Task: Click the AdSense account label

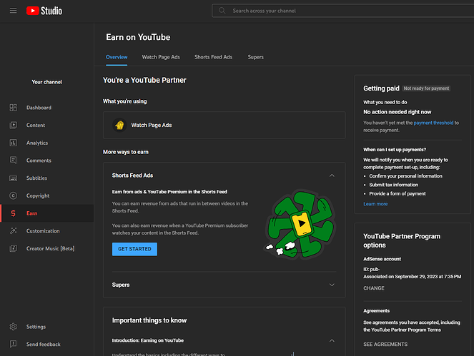Action: coord(382,259)
